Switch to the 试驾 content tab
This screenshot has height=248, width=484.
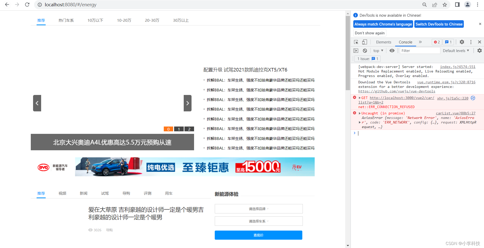click(x=105, y=193)
